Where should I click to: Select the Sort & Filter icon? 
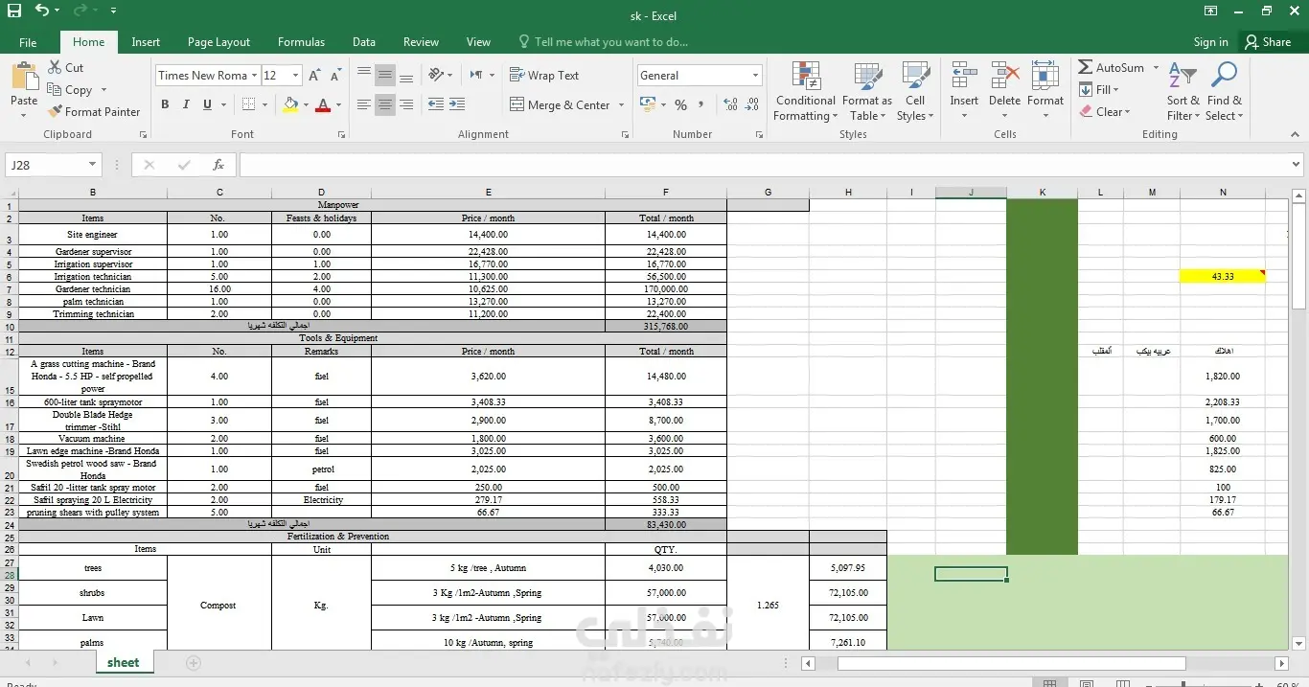pyautogui.click(x=1183, y=78)
